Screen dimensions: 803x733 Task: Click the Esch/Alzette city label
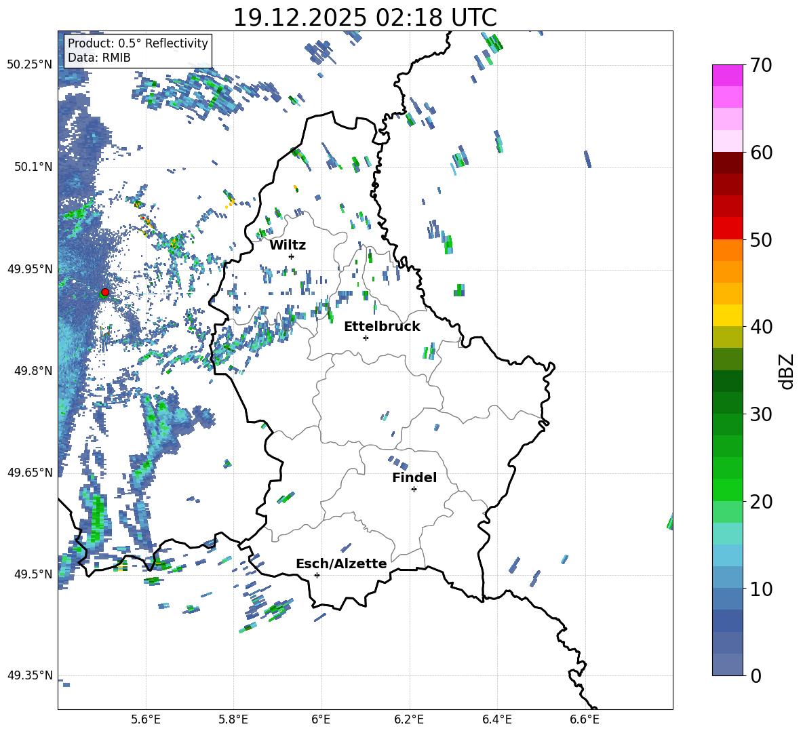click(x=341, y=563)
